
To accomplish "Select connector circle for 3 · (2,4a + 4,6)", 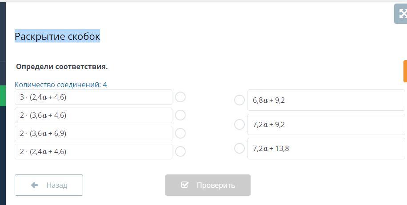I will 180,97.
